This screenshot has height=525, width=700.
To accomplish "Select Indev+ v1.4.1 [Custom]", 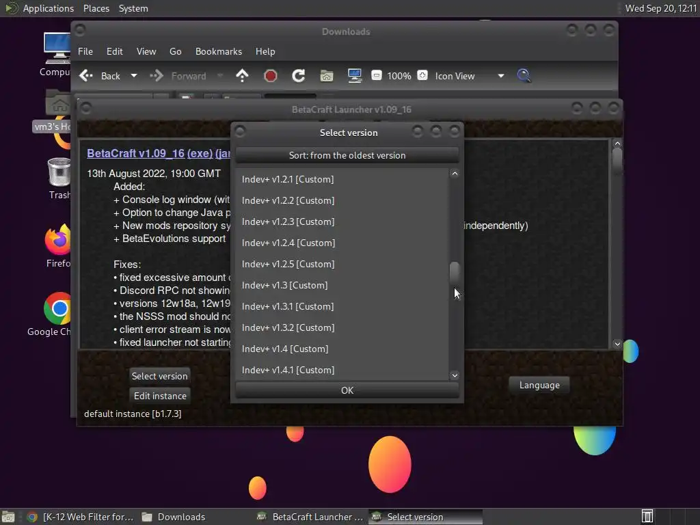I will coord(342,370).
